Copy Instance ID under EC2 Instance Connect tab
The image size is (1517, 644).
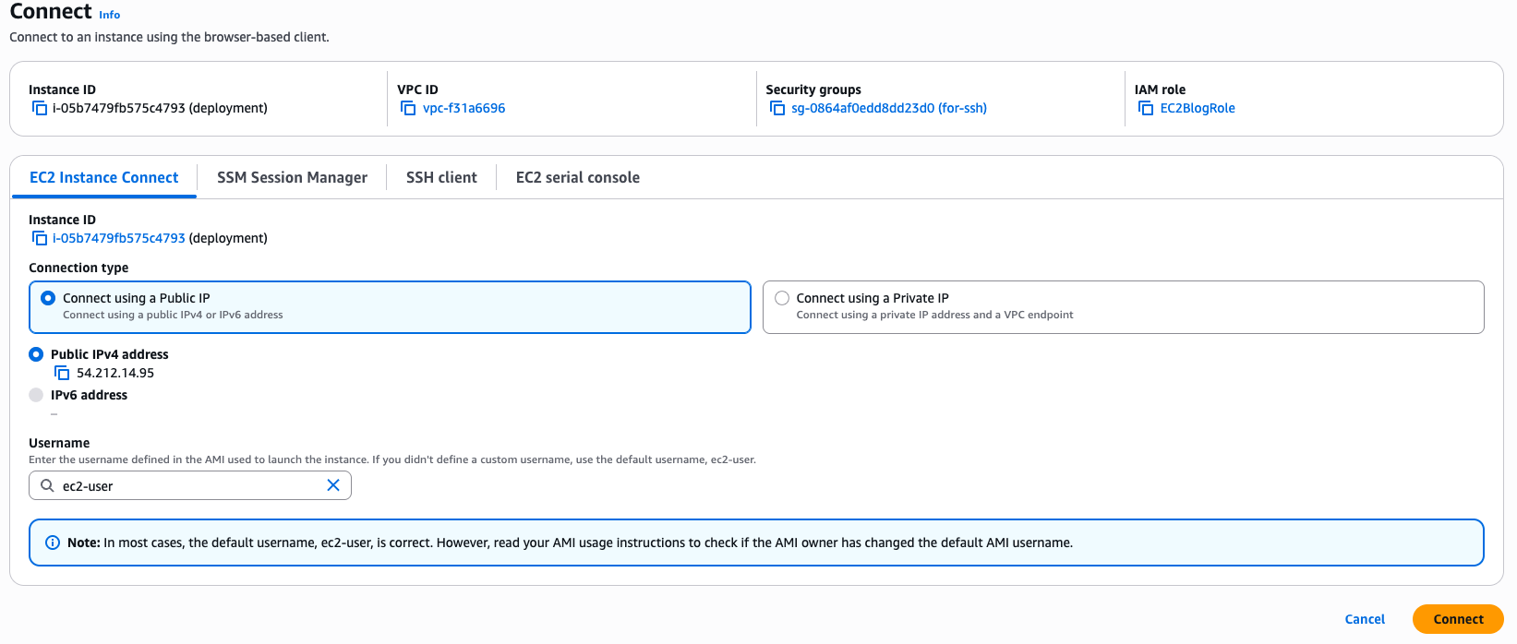[40, 239]
